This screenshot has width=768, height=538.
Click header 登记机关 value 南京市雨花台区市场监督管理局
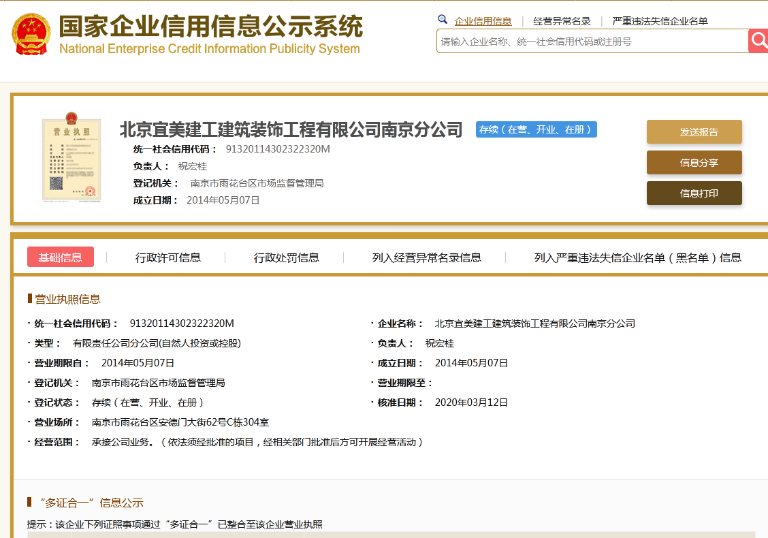point(257,183)
